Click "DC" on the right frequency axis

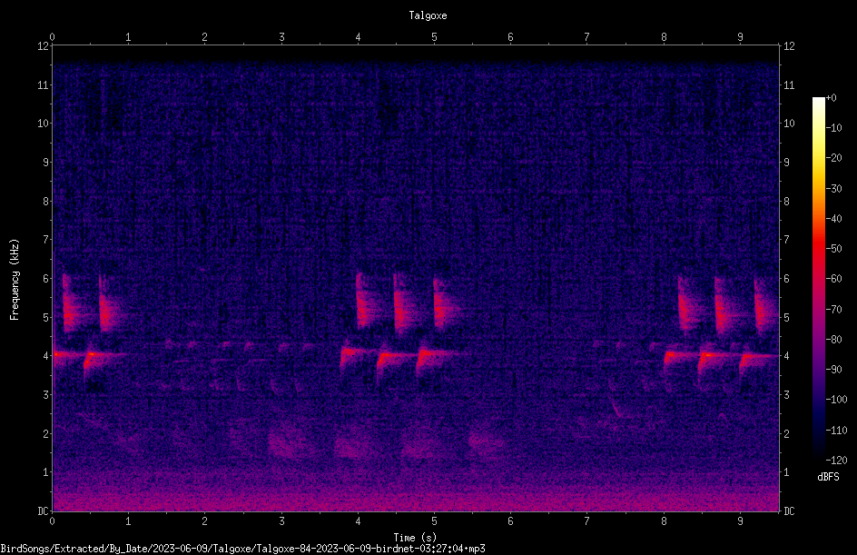pyautogui.click(x=789, y=511)
